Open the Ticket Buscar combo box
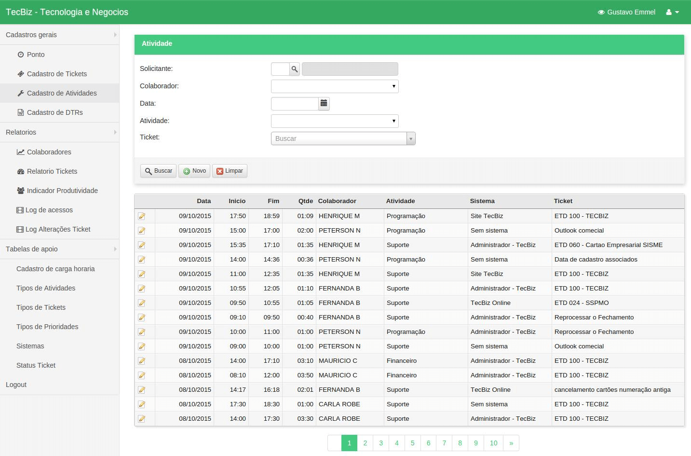 click(x=343, y=138)
